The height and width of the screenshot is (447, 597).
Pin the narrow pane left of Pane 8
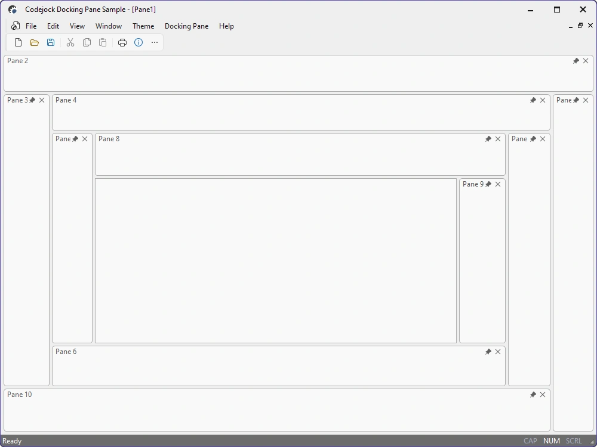coord(75,139)
